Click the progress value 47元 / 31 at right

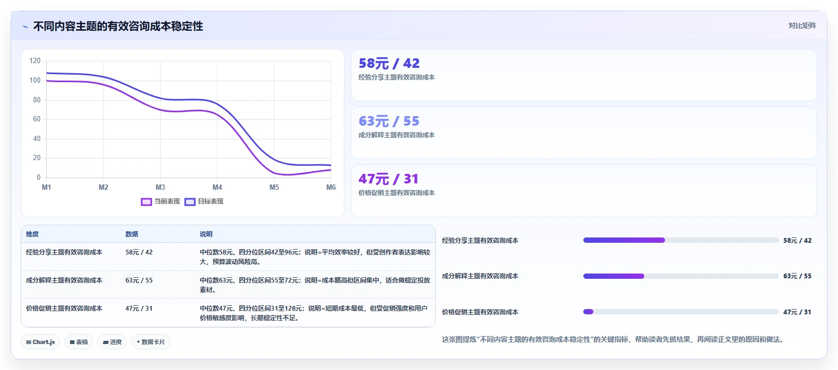pyautogui.click(x=797, y=312)
